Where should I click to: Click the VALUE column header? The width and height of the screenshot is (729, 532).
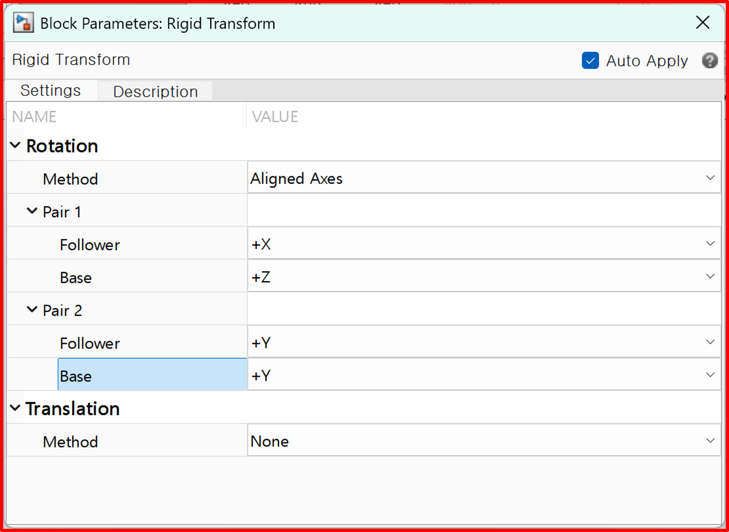click(275, 117)
